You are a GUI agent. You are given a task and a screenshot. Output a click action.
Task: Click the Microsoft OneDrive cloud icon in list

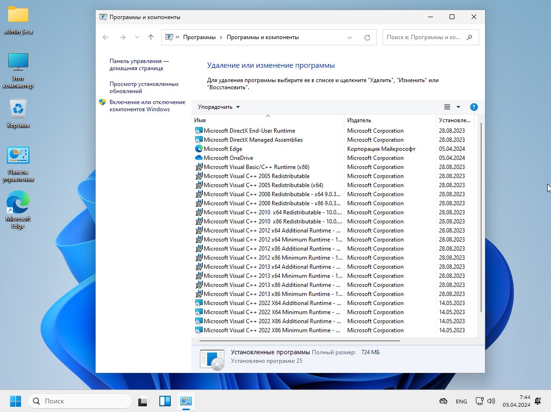tap(199, 158)
